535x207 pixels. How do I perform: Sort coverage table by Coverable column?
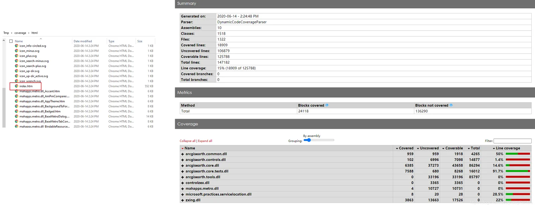452,148
